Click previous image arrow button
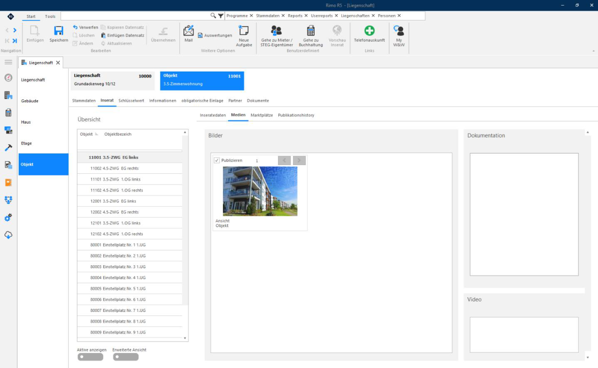 pos(284,161)
